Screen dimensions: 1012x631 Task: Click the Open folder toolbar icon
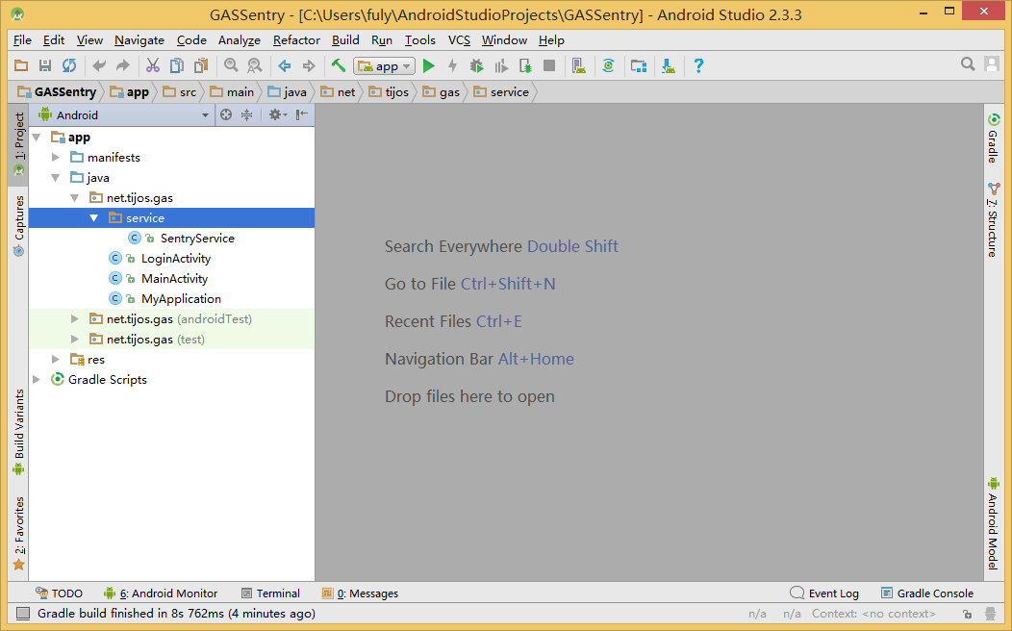tap(21, 65)
